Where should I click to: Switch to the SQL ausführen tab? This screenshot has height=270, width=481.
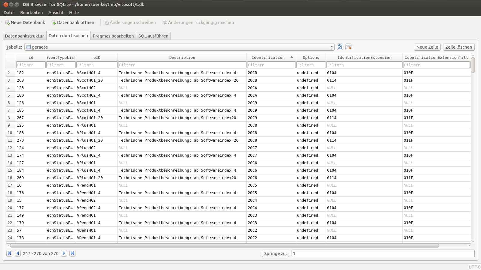(x=153, y=36)
